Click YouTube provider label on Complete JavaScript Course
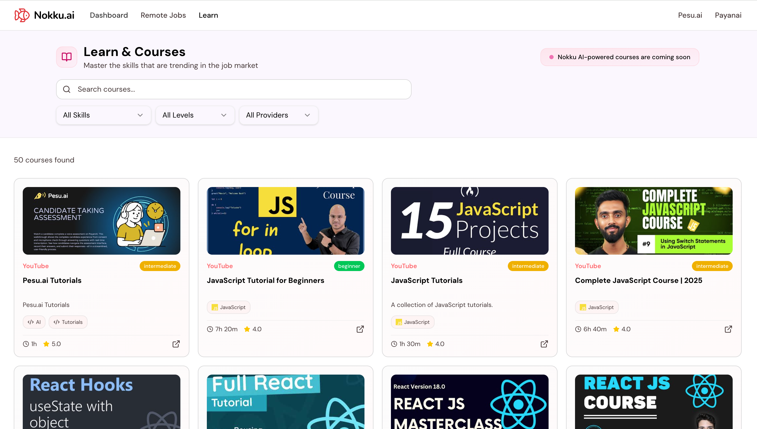Image resolution: width=757 pixels, height=429 pixels. (x=588, y=266)
